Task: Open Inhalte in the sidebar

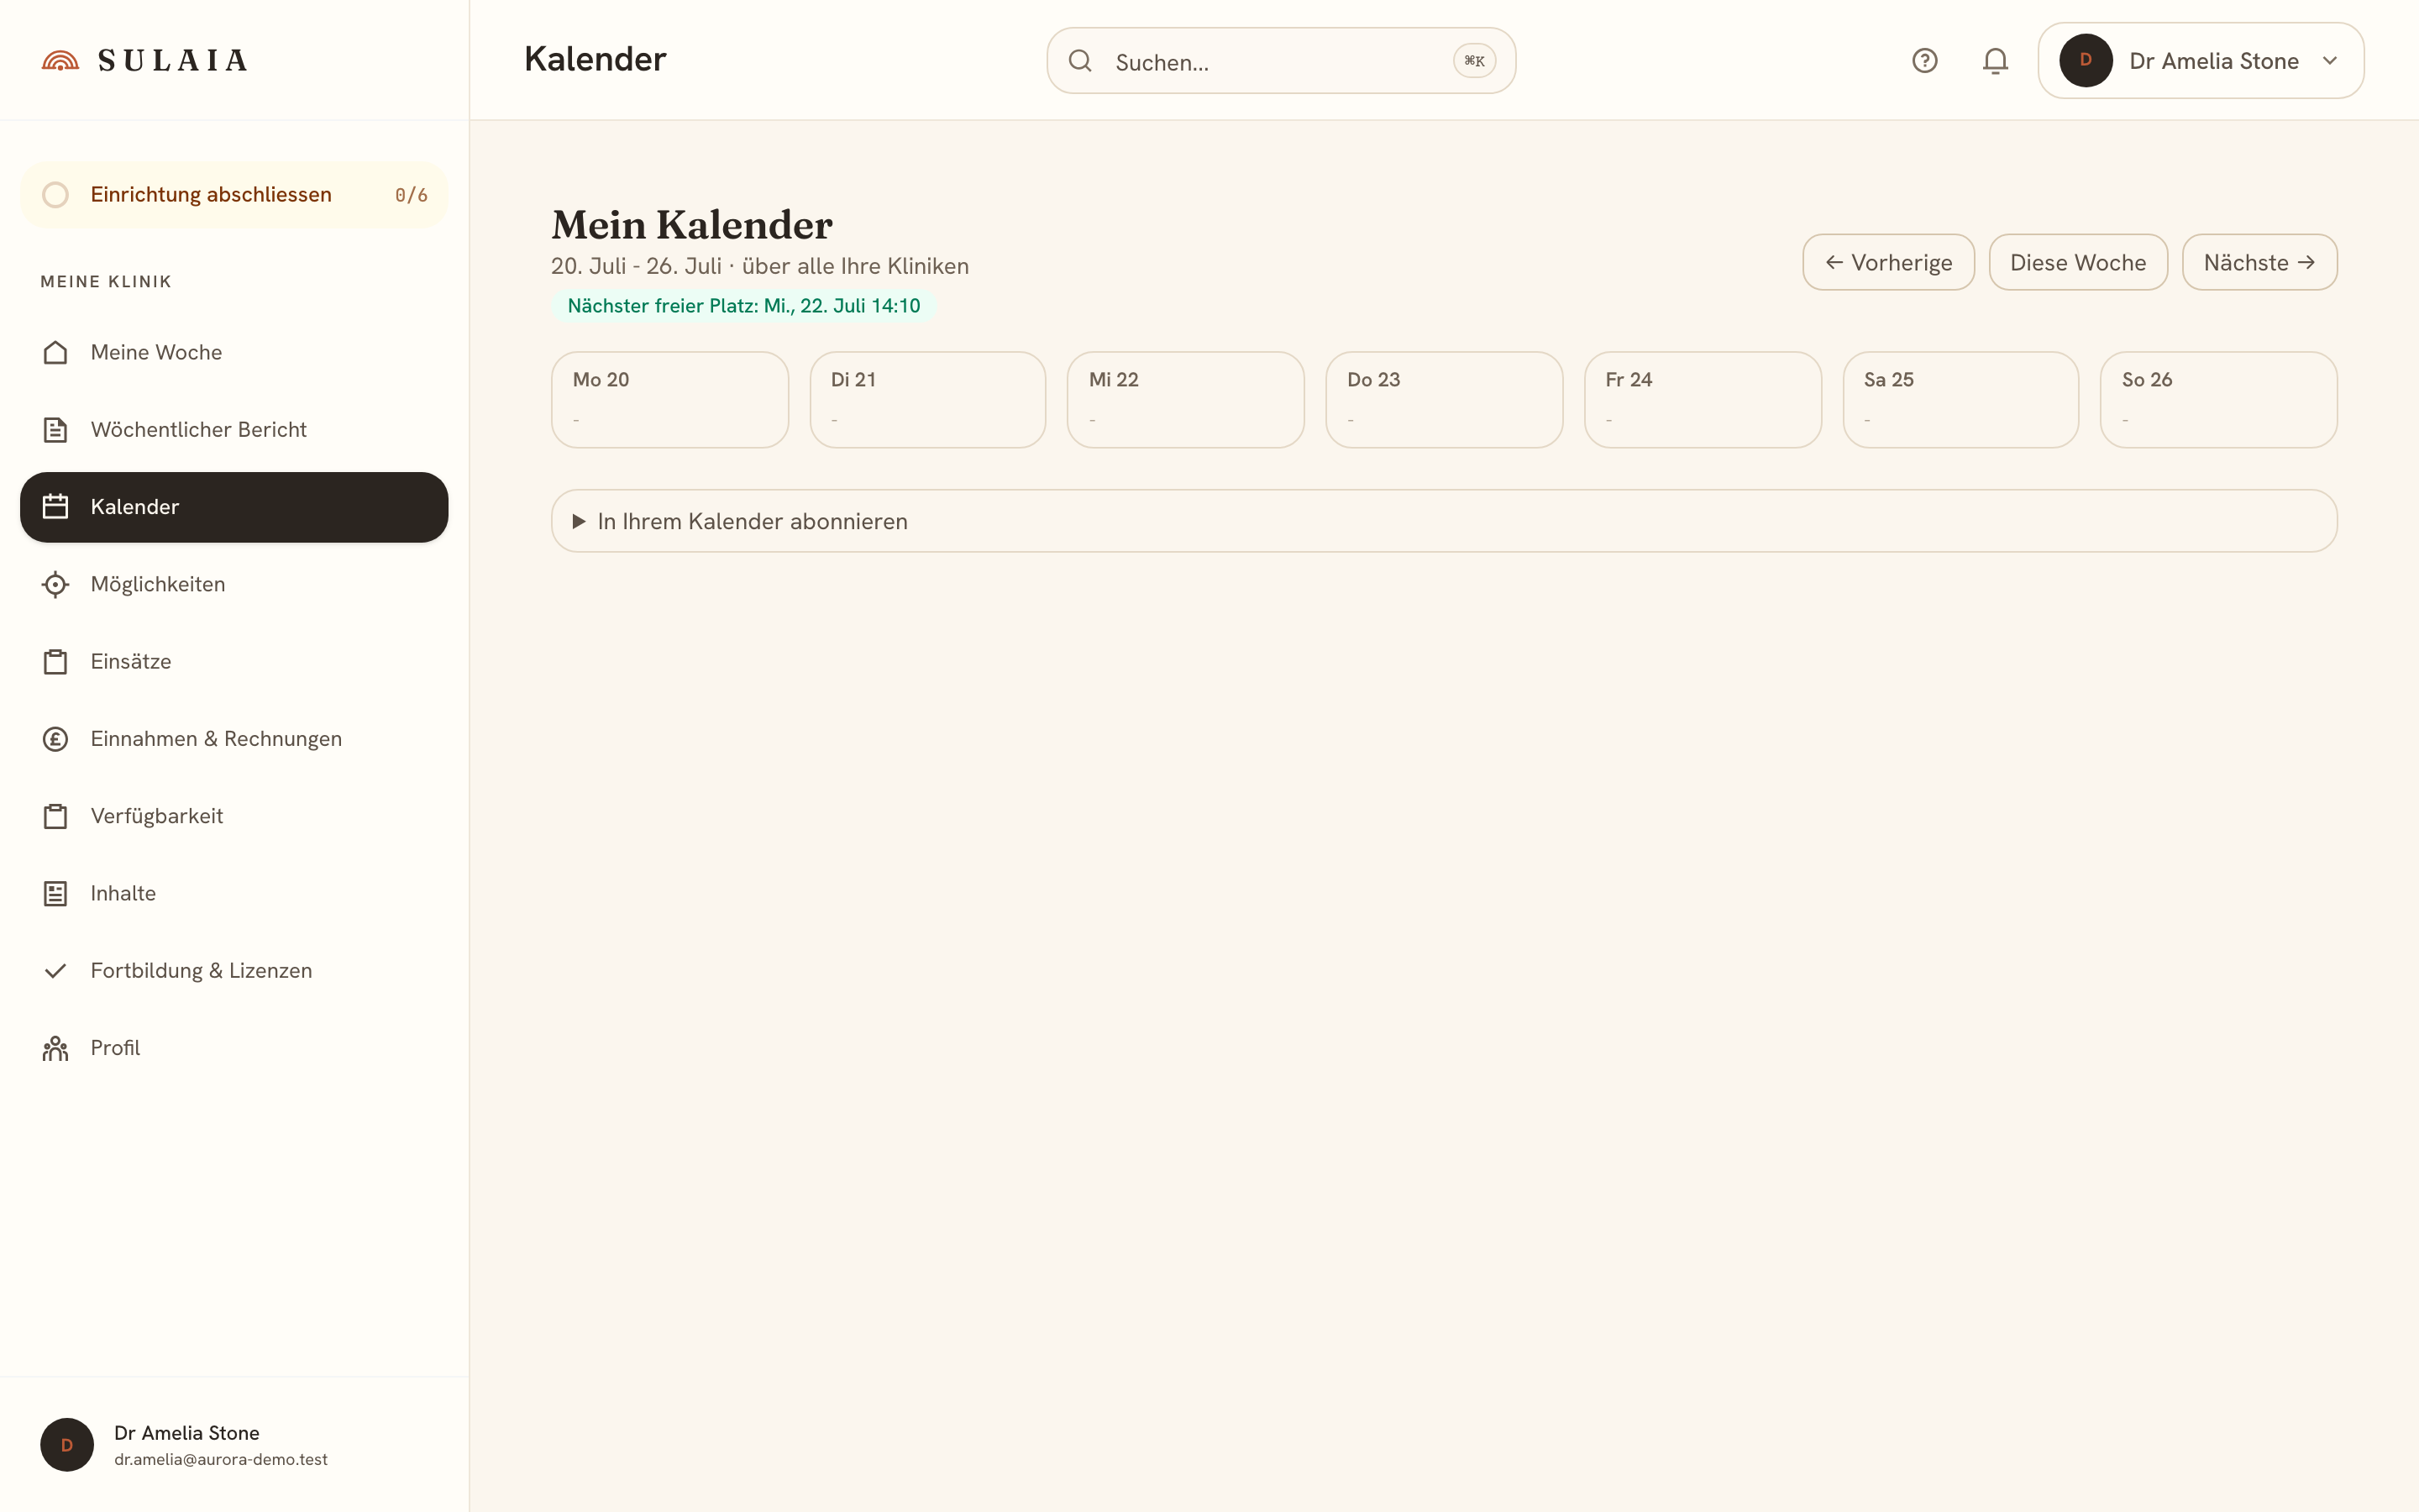Action: [x=234, y=893]
